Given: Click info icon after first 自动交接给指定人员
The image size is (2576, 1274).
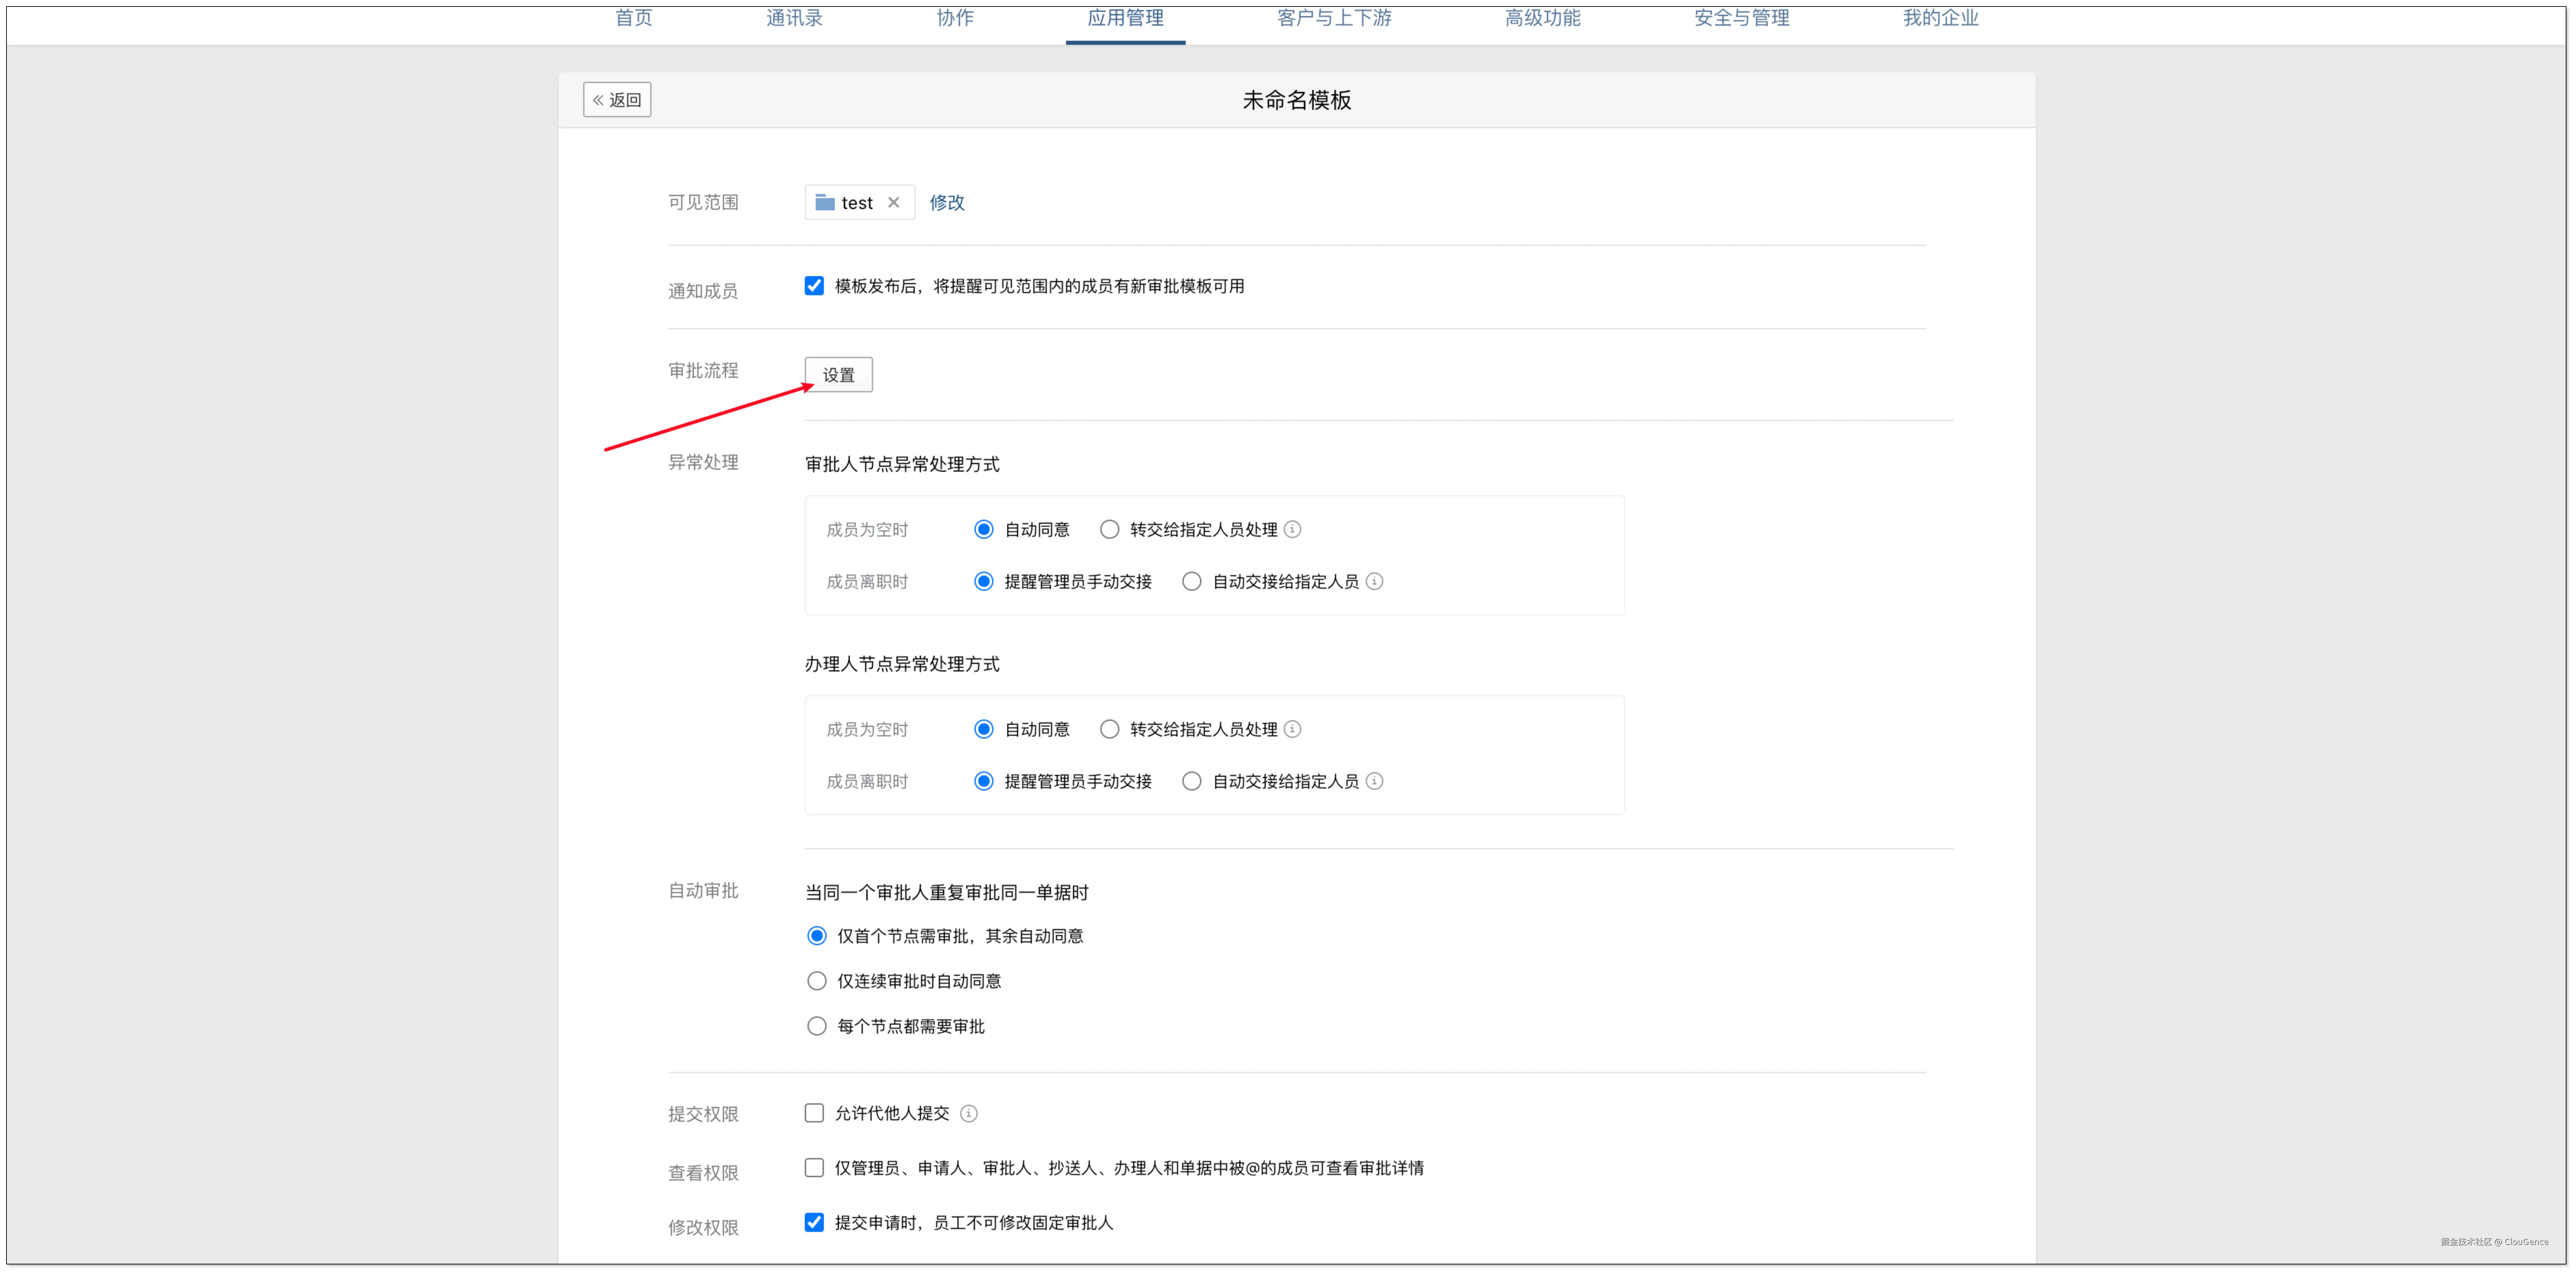Looking at the screenshot, I should pyautogui.click(x=1374, y=581).
